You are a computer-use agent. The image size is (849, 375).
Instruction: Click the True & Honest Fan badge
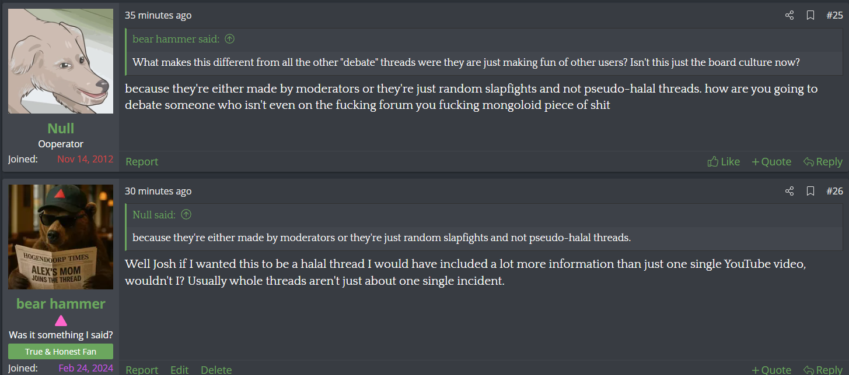(x=61, y=351)
